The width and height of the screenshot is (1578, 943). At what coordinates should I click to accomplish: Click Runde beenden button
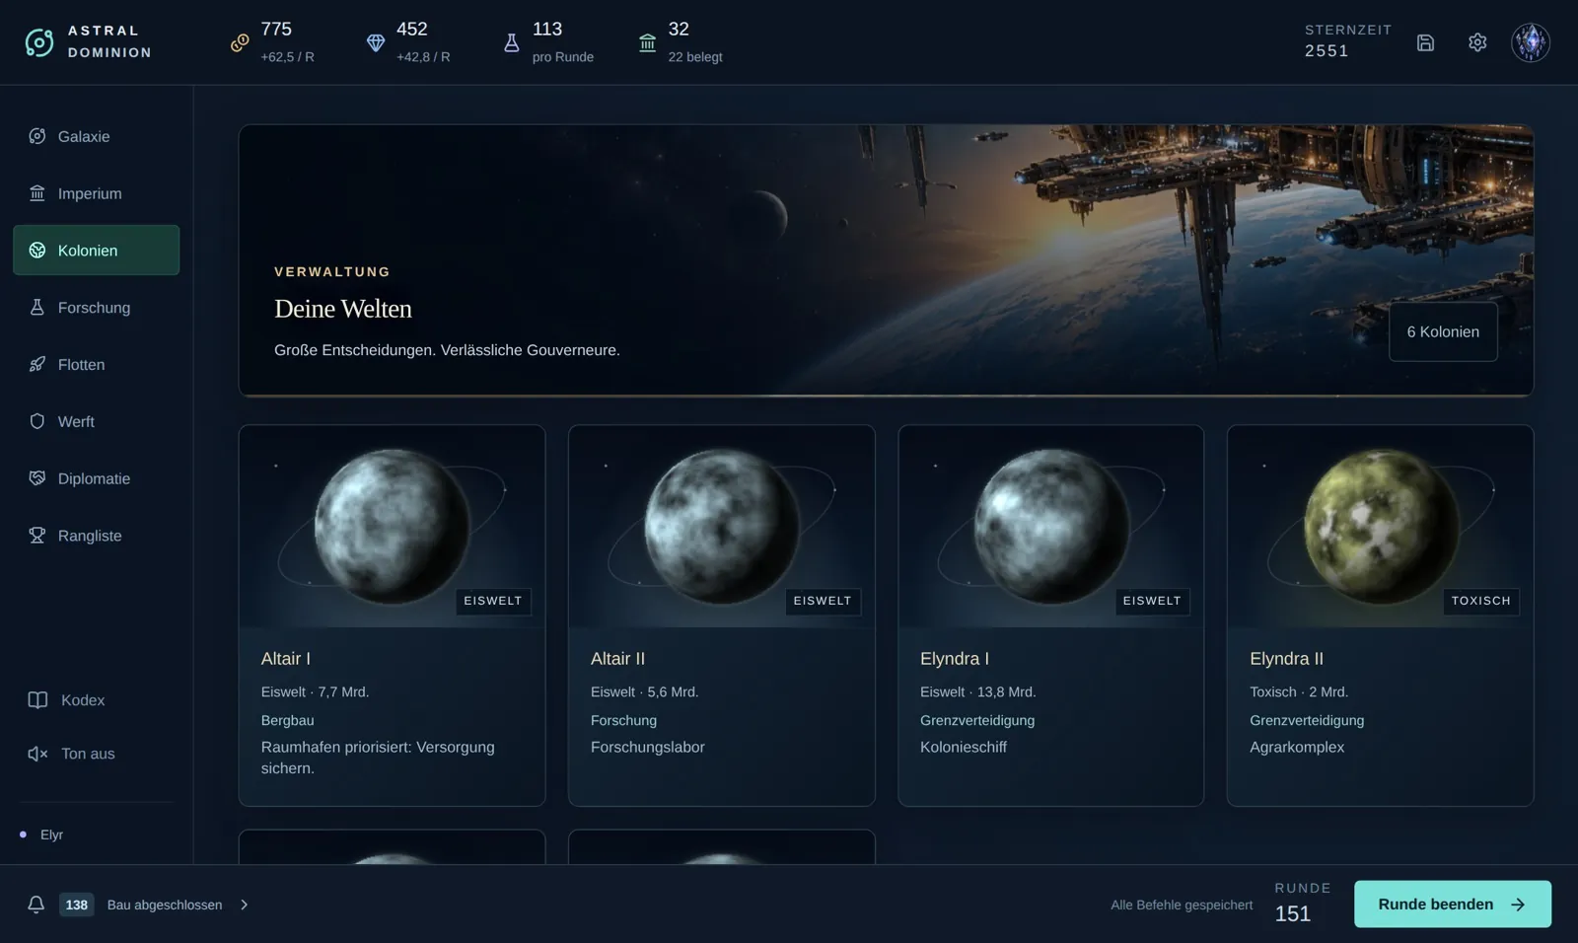1452,904
